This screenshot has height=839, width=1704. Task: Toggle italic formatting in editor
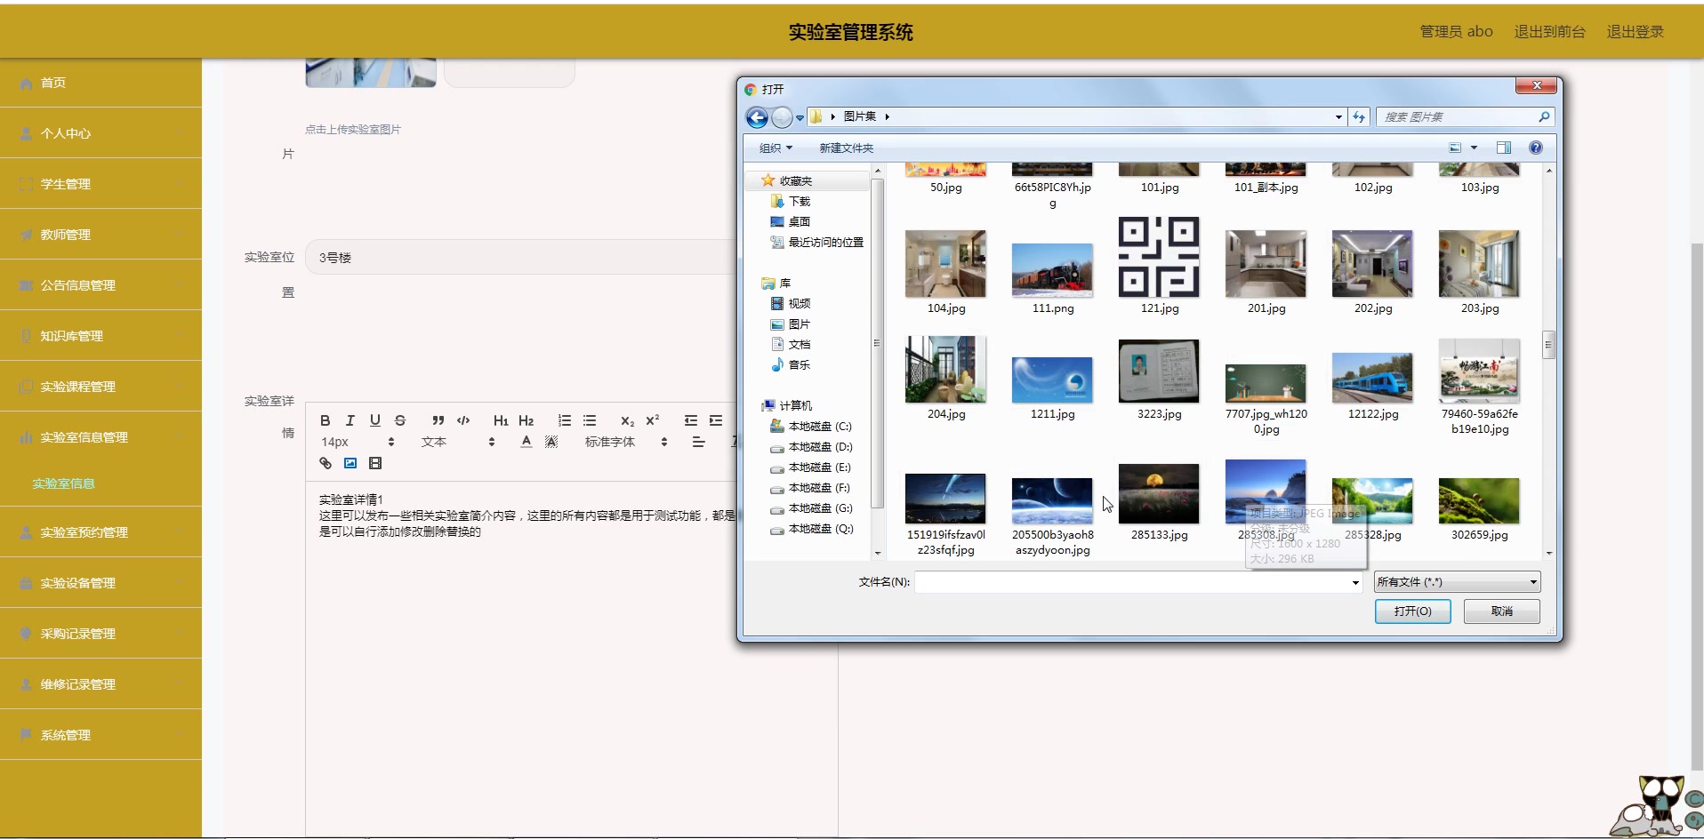tap(350, 420)
